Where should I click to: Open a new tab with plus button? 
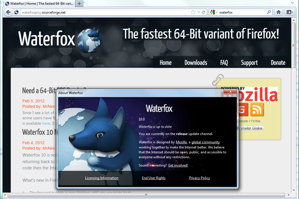pos(79,4)
